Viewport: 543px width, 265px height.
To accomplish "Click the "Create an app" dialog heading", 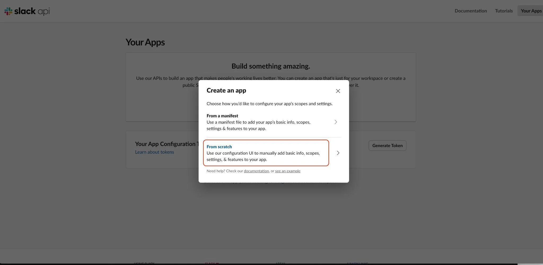I will point(226,90).
